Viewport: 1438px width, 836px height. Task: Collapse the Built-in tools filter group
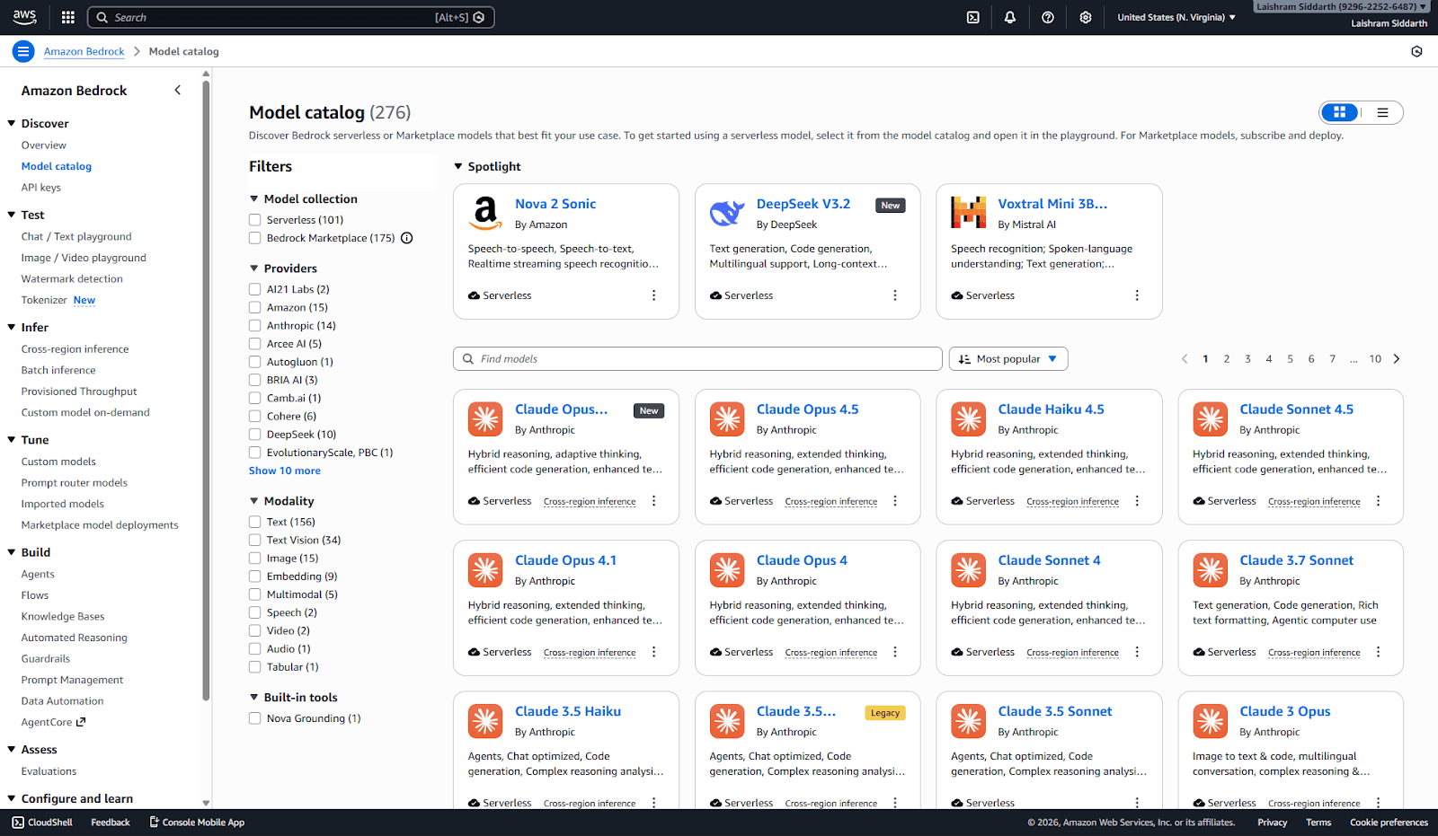coord(254,697)
